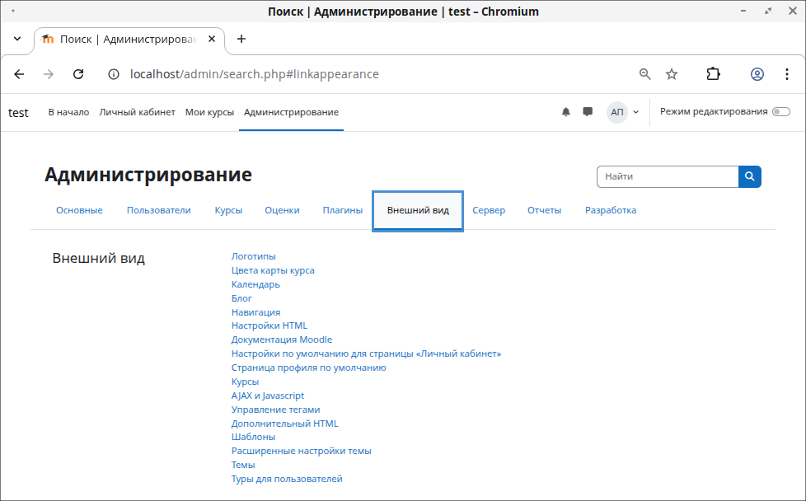
Task: Go to Расширенные настройки темы link
Action: [x=301, y=451]
